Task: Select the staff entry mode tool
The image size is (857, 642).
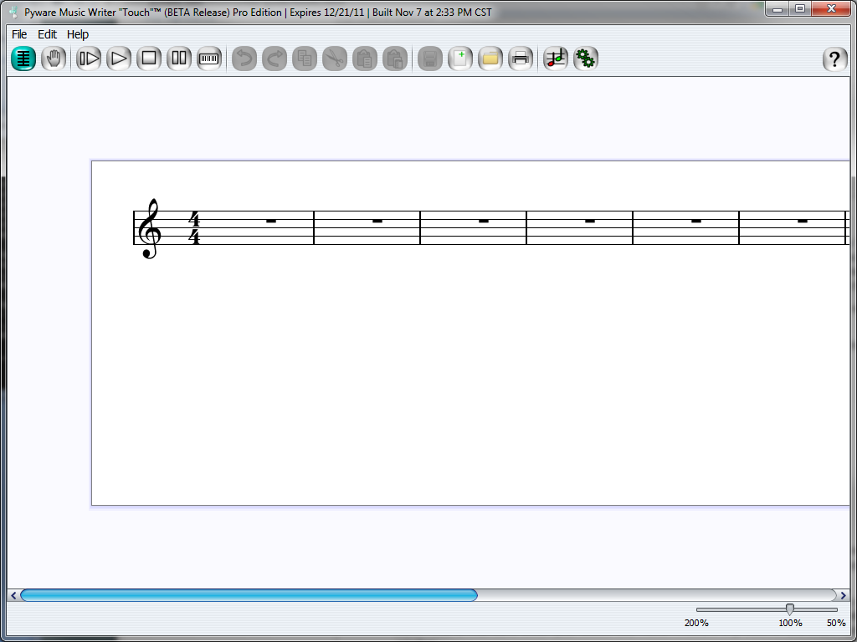Action: pos(23,59)
